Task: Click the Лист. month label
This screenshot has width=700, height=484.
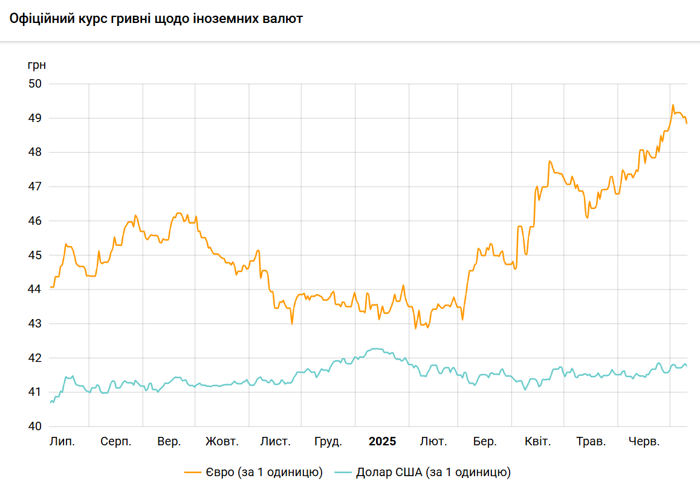Action: (x=275, y=442)
